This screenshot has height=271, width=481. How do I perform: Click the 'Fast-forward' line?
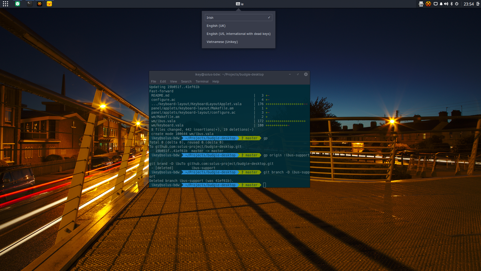[161, 91]
